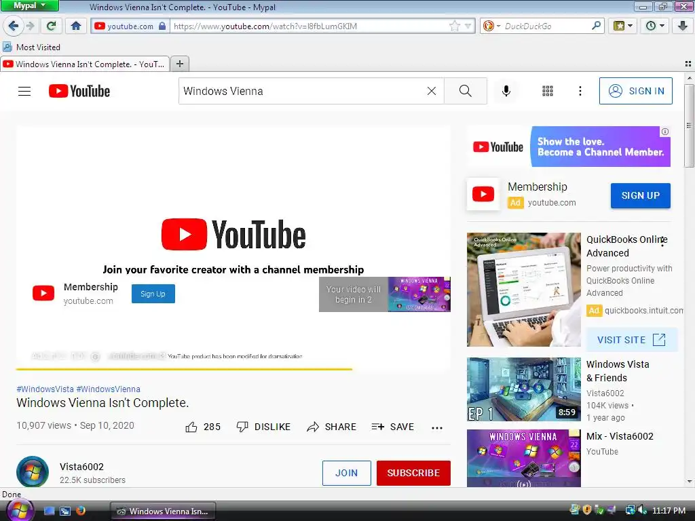Click Show Desktop quick launch icon
The width and height of the screenshot is (695, 521).
(49, 511)
